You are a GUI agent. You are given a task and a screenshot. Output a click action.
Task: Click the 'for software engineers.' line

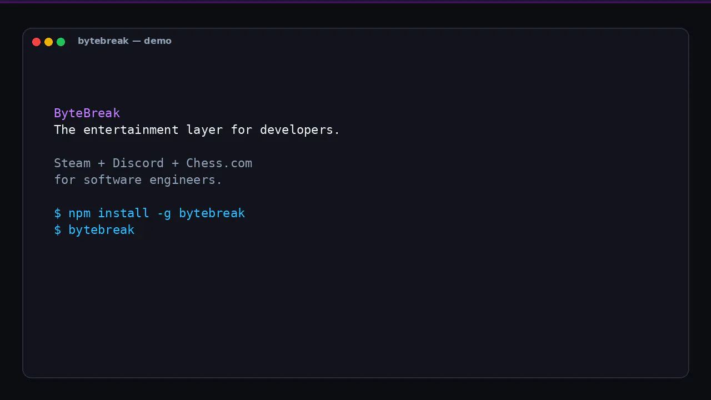(138, 180)
